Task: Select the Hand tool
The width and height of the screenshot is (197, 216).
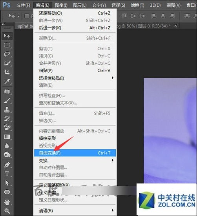Action: (7, 202)
